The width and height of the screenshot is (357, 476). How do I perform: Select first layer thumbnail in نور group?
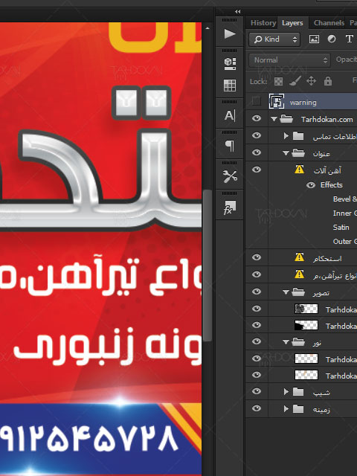point(306,358)
